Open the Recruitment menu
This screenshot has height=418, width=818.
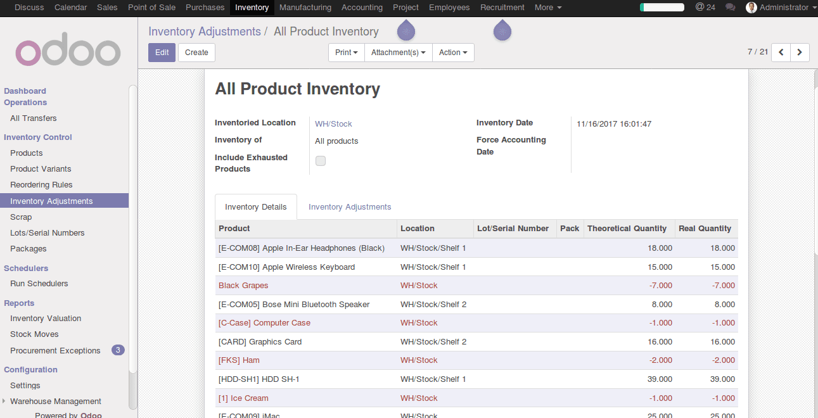[502, 8]
